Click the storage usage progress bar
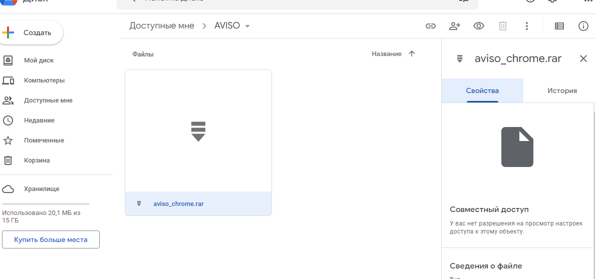 (46, 204)
